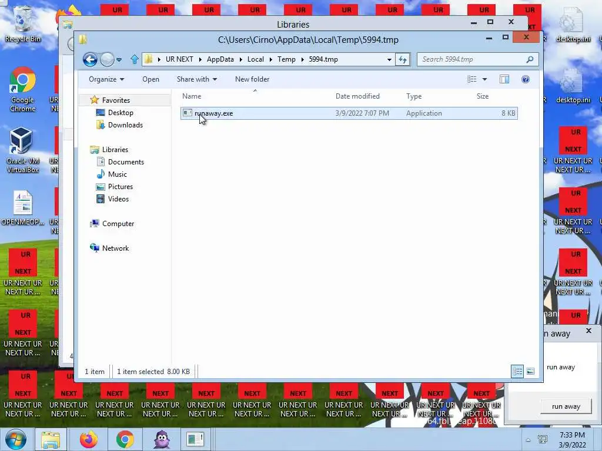Open the Music library
This screenshot has height=451, width=602.
[117, 174]
